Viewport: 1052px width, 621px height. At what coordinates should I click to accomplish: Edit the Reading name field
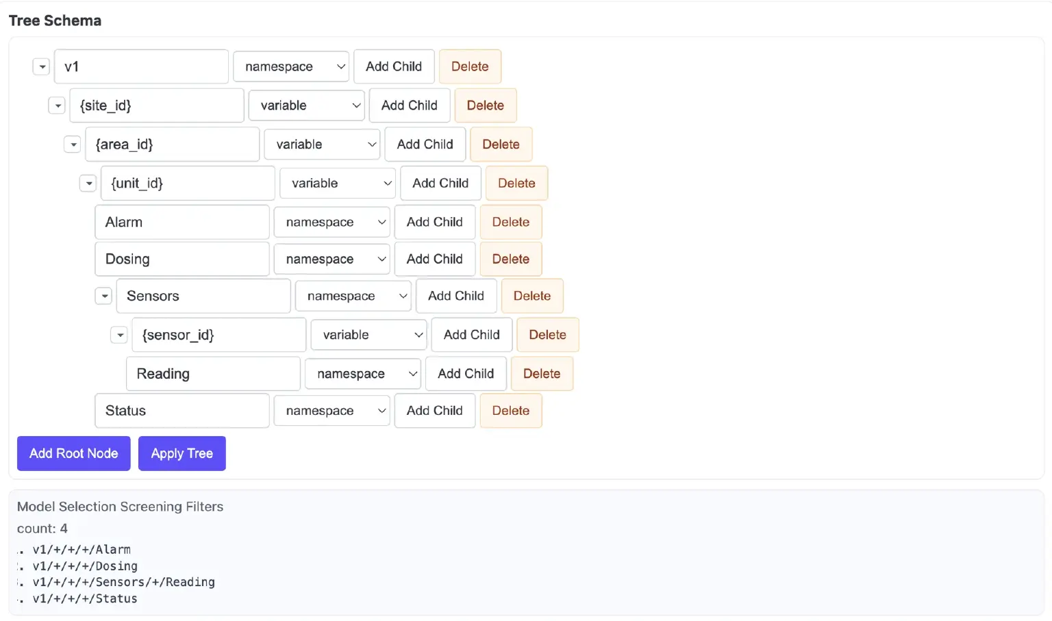213,374
